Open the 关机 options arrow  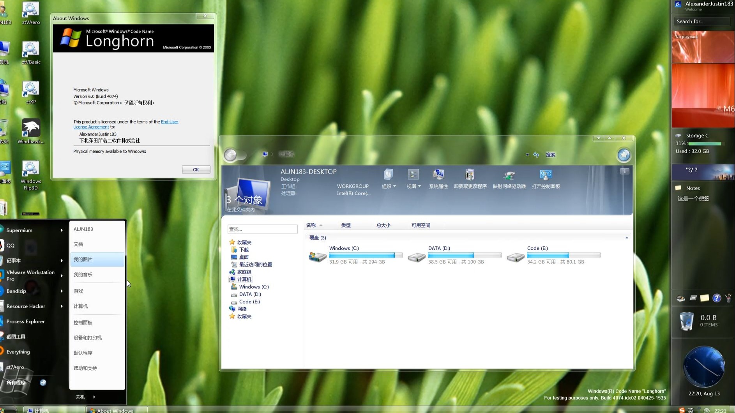coord(94,397)
